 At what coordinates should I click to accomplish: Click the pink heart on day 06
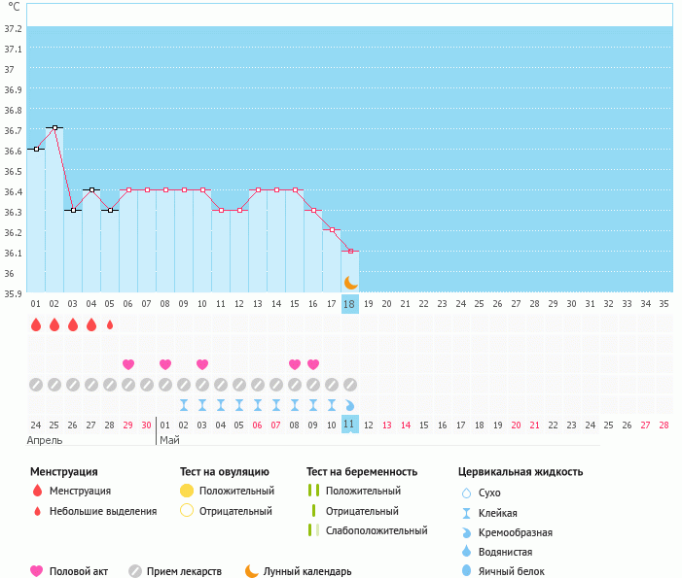128,364
